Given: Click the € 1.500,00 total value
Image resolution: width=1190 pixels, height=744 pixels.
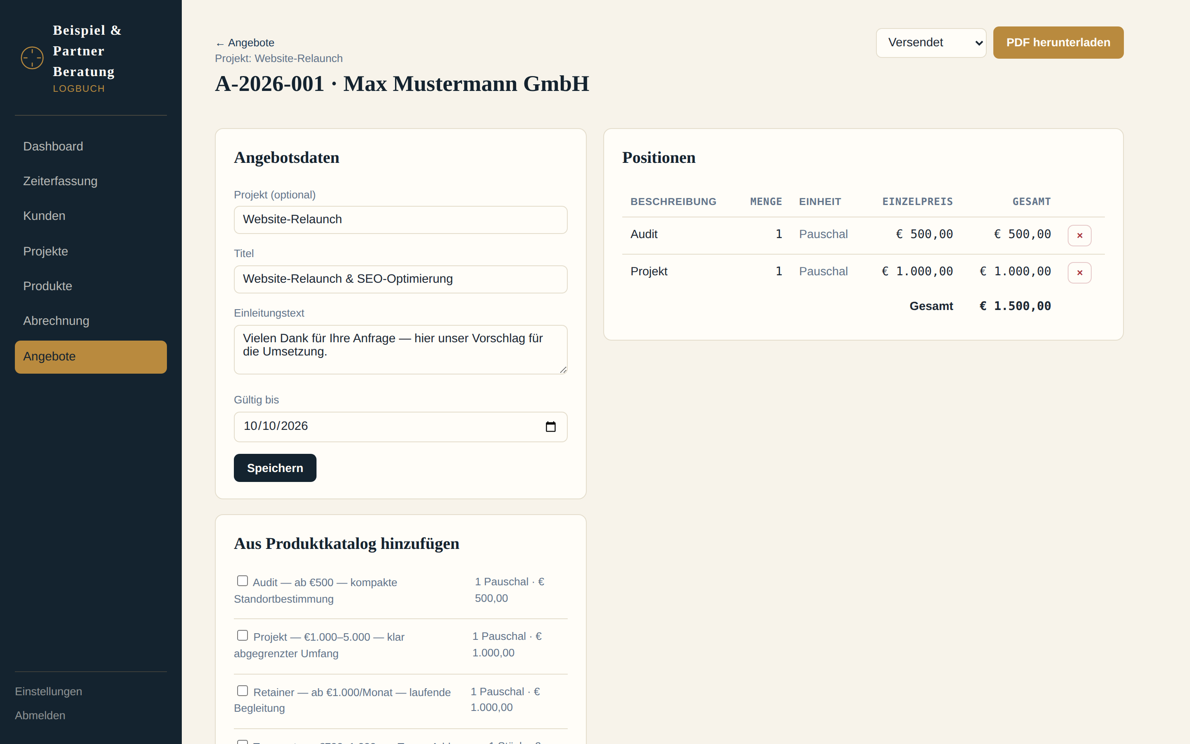Looking at the screenshot, I should 1015,306.
